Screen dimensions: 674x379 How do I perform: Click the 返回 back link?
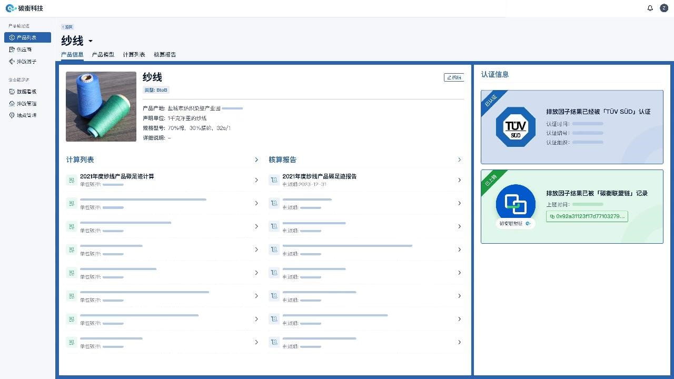pyautogui.click(x=67, y=27)
